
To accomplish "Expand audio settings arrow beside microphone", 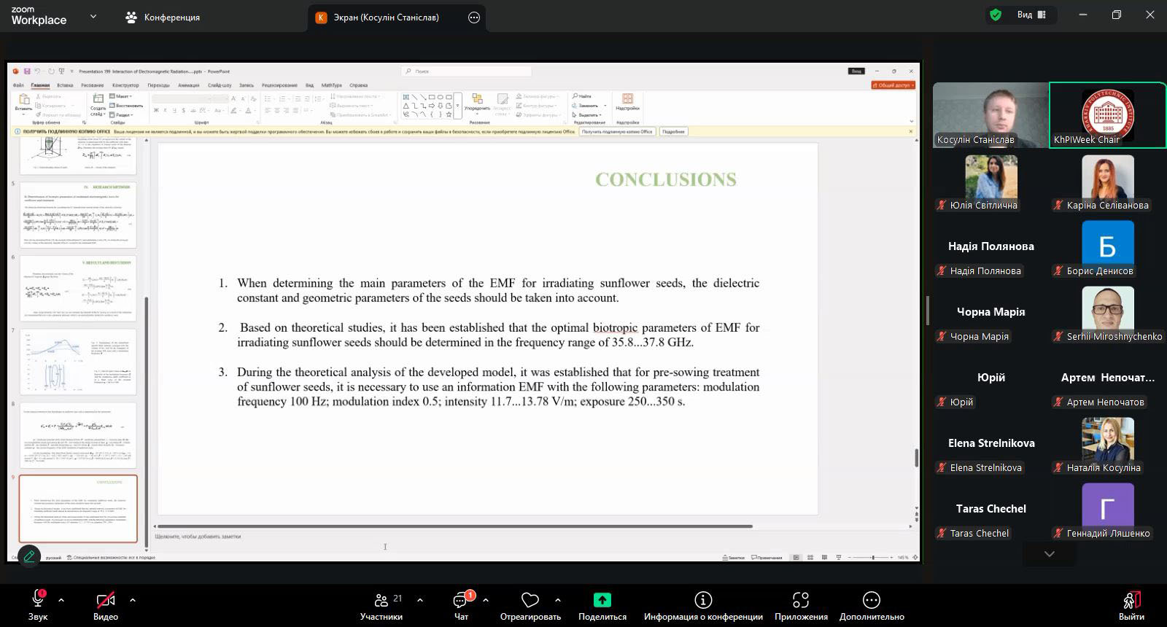I will (61, 600).
